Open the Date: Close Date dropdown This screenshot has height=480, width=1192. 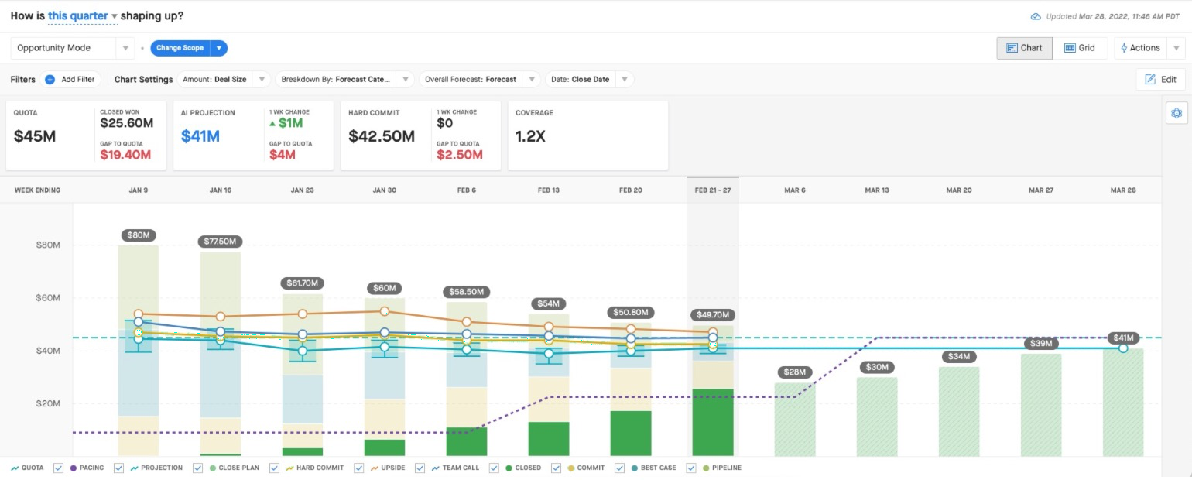coord(590,79)
